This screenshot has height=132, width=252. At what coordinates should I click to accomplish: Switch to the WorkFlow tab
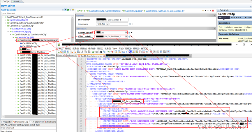[38, 122]
